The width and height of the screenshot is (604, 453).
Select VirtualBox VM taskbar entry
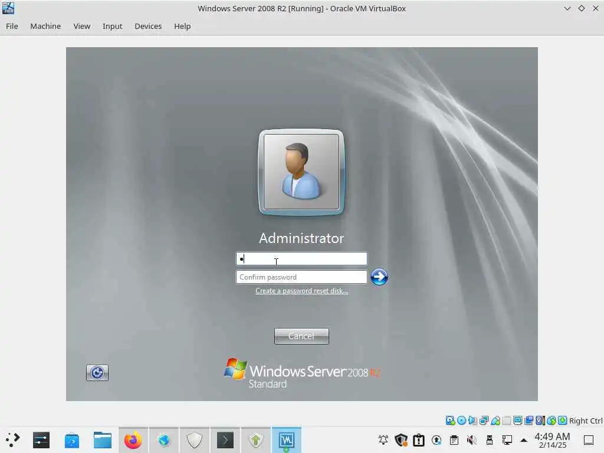click(x=287, y=440)
